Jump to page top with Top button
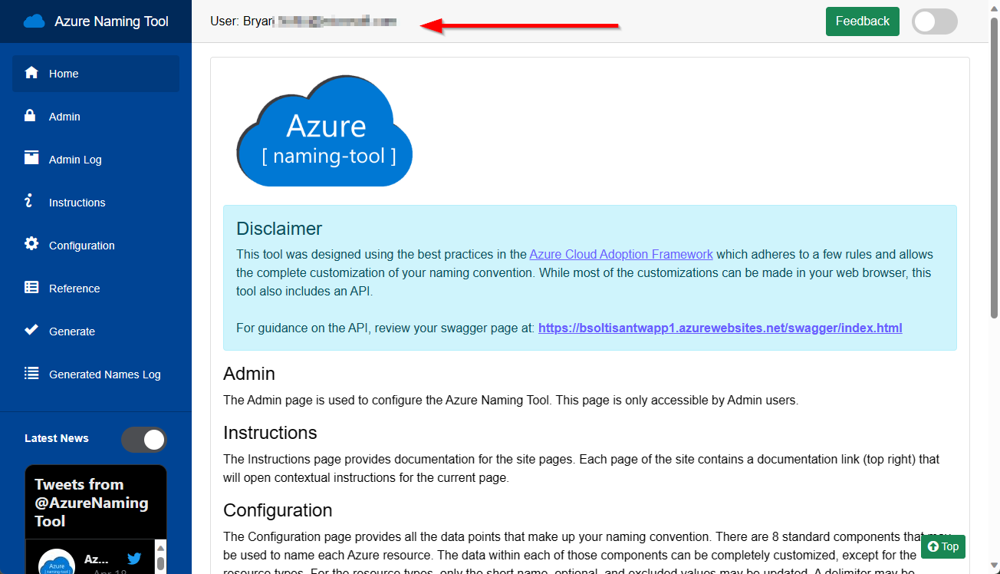 pos(942,546)
